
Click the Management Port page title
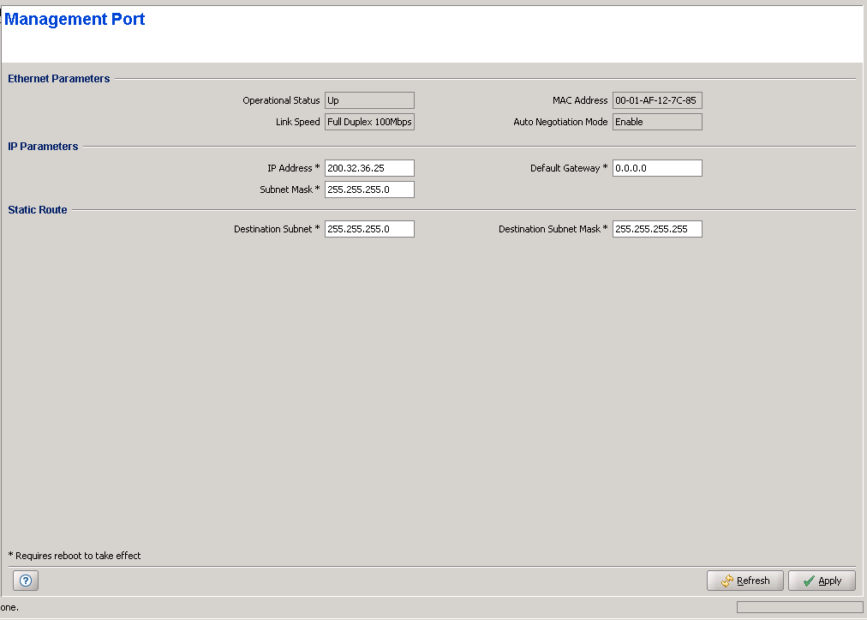75,20
